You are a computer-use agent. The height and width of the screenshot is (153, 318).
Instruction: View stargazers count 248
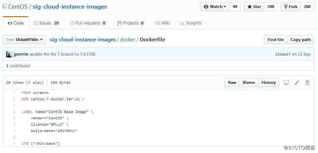pyautogui.click(x=271, y=7)
